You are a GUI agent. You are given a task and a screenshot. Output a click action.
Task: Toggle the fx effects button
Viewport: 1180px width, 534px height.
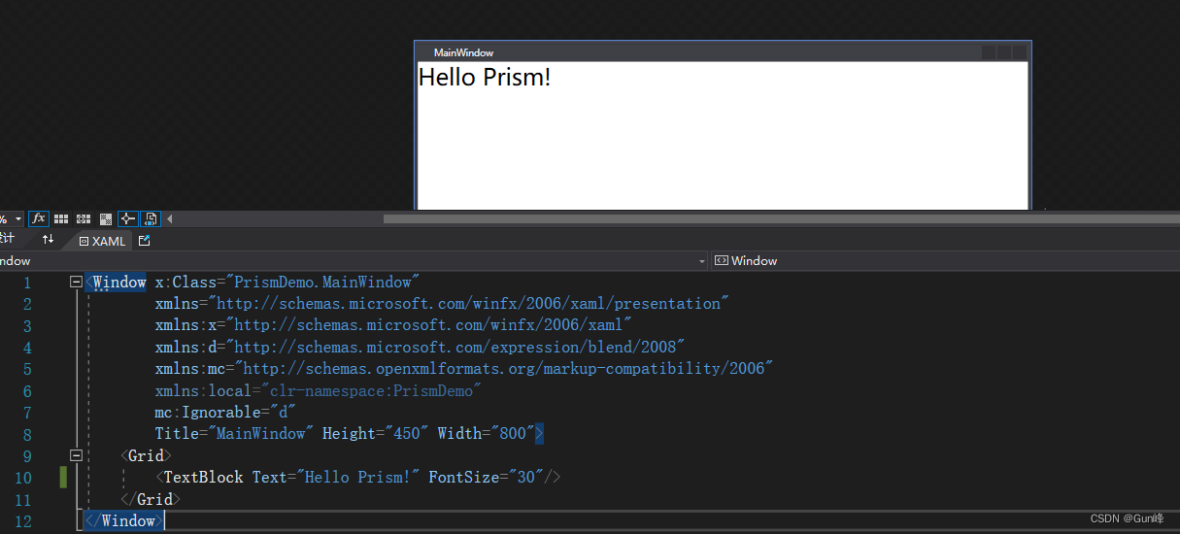point(39,219)
